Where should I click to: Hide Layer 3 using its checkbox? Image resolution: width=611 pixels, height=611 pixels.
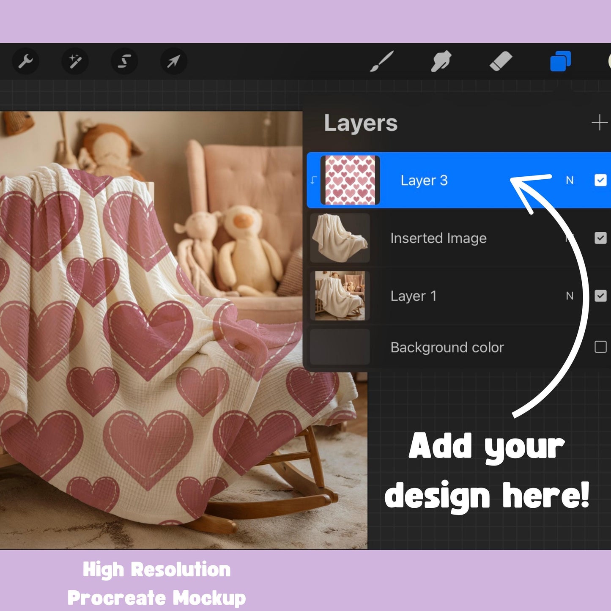pos(600,181)
